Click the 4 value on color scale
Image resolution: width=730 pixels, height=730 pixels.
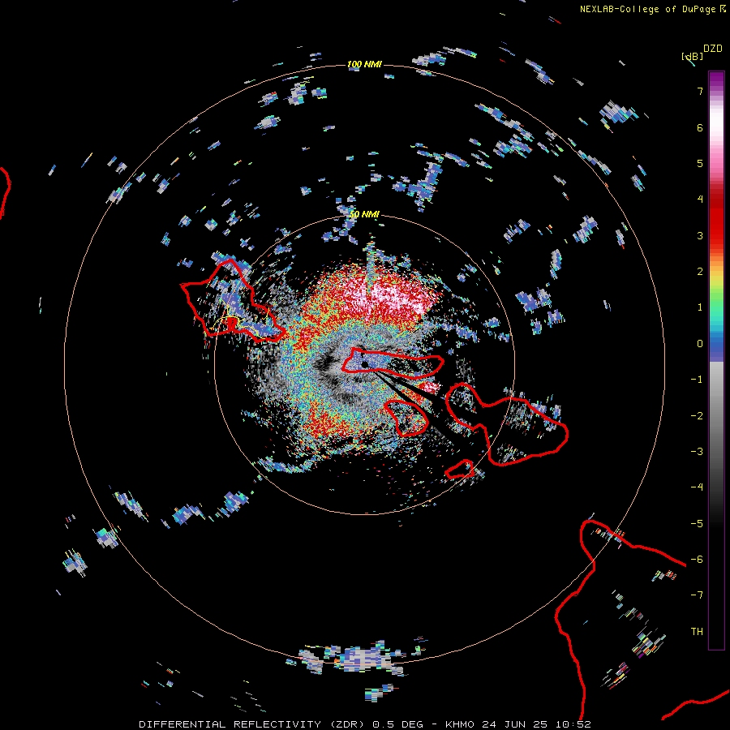click(x=700, y=200)
